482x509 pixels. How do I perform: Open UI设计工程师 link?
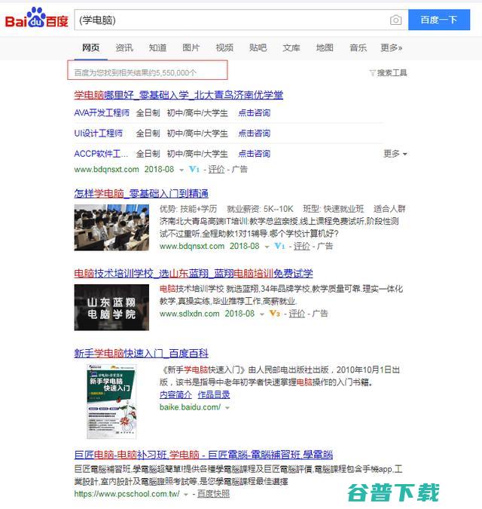pos(99,133)
